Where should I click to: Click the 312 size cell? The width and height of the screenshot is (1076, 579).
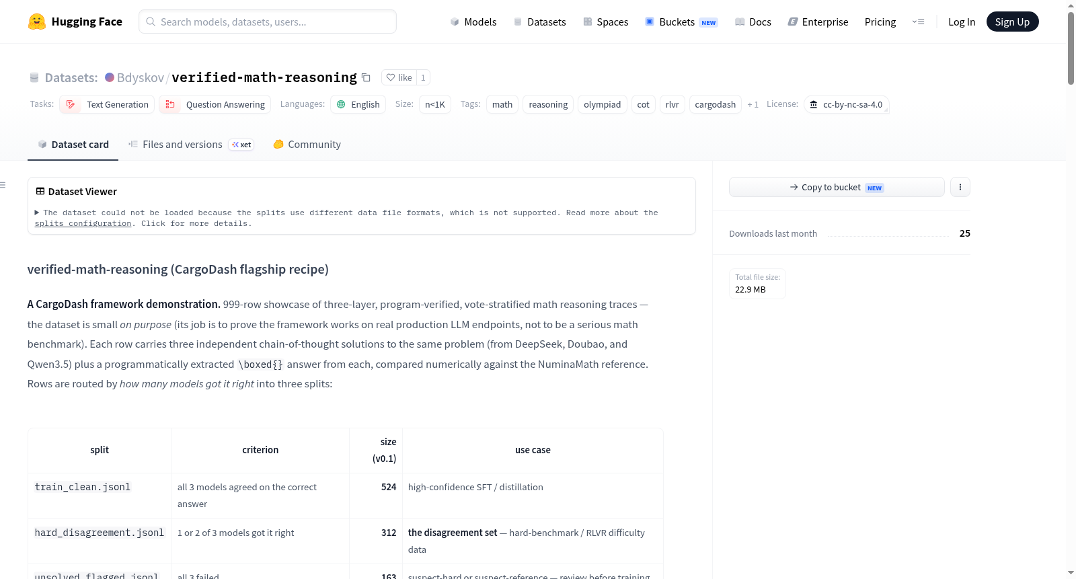(376, 541)
